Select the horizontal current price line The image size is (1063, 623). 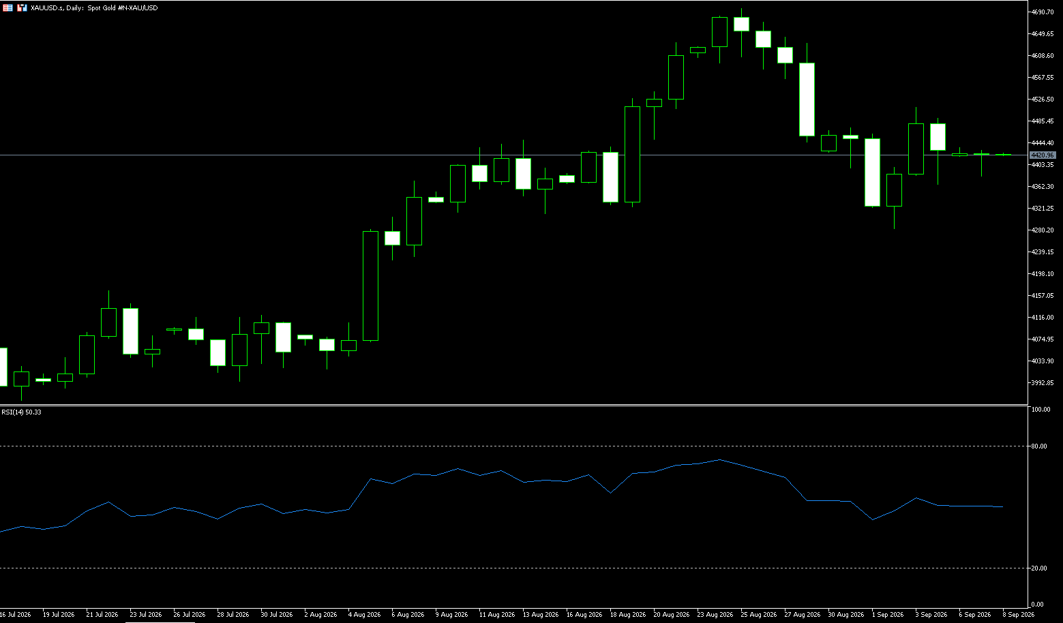(514, 155)
